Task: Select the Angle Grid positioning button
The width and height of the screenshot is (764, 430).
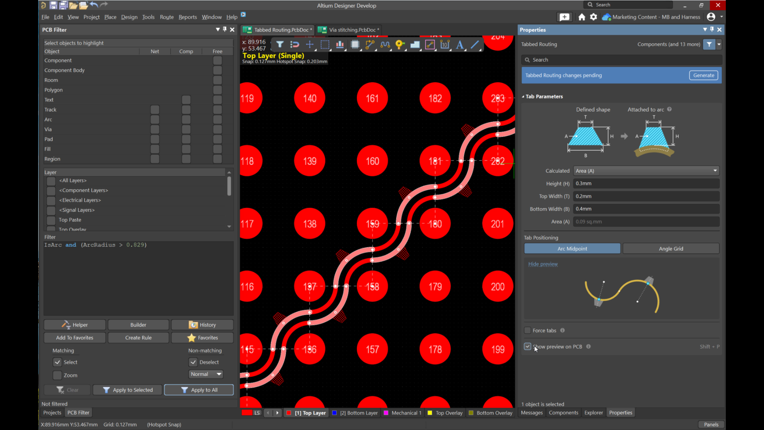Action: 671,248
